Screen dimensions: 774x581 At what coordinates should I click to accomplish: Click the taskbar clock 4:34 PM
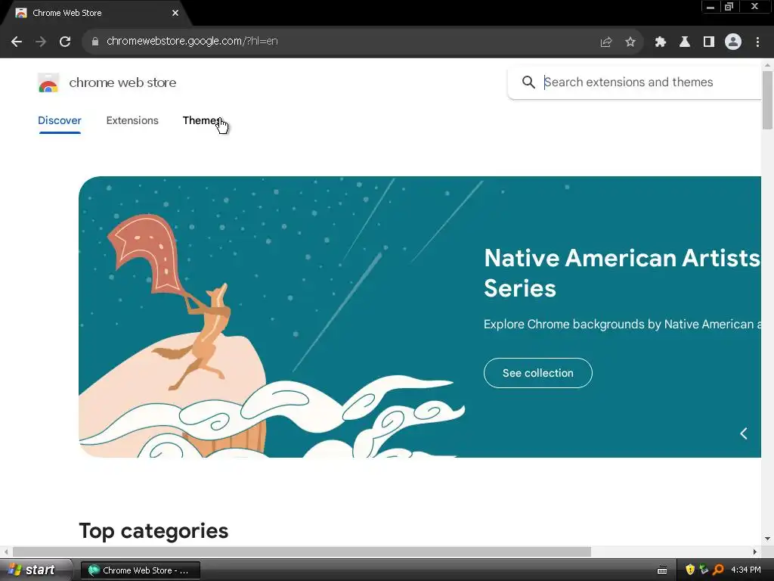(x=745, y=570)
